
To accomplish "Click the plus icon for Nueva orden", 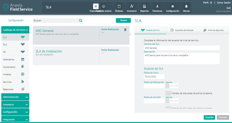I will [x=96, y=6].
